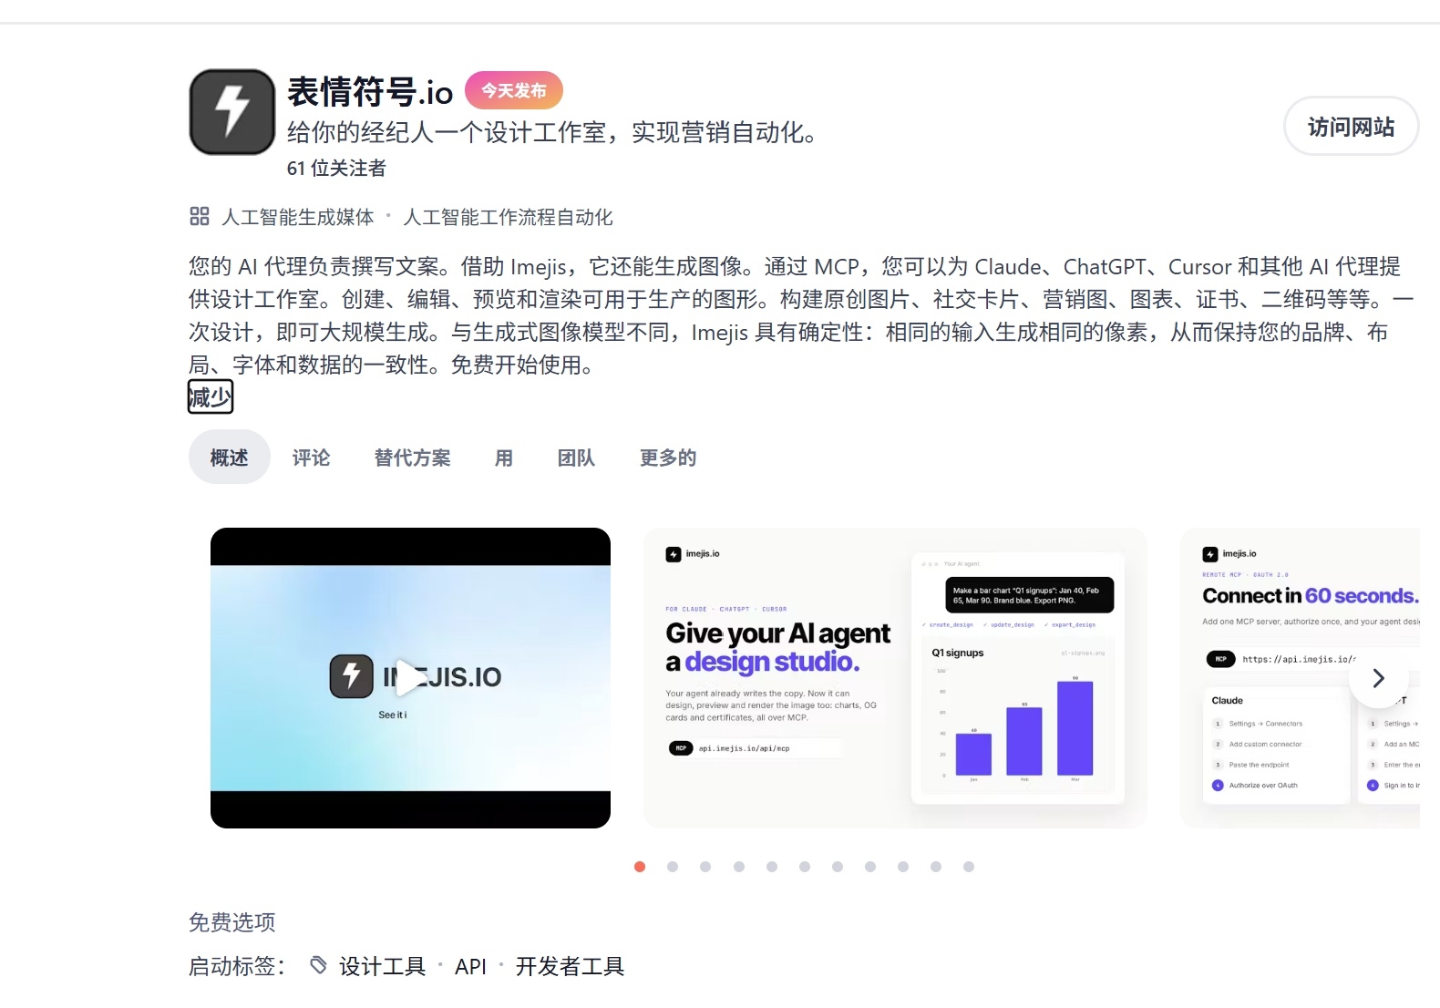Image resolution: width=1440 pixels, height=1008 pixels.
Task: Go to the last carousel dot
Action: 969,867
